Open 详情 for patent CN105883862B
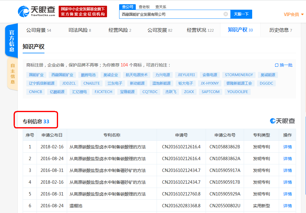 click(288, 147)
